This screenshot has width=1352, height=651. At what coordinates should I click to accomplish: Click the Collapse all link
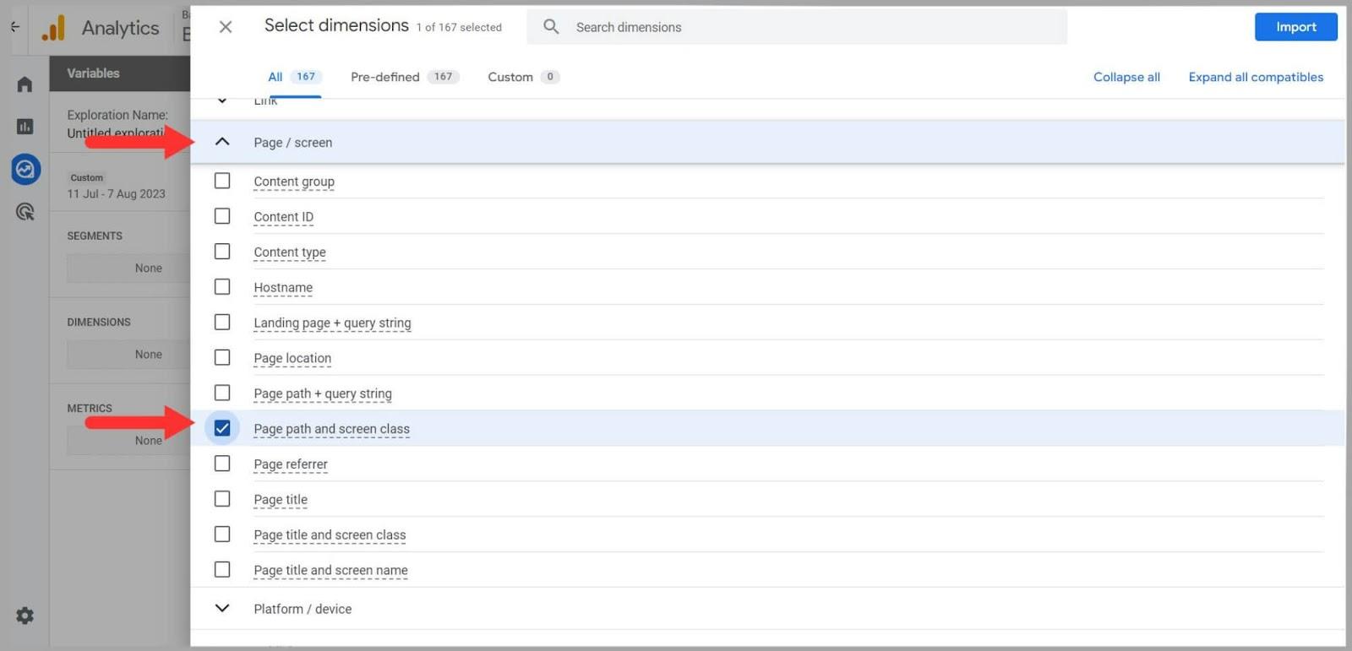coord(1126,77)
